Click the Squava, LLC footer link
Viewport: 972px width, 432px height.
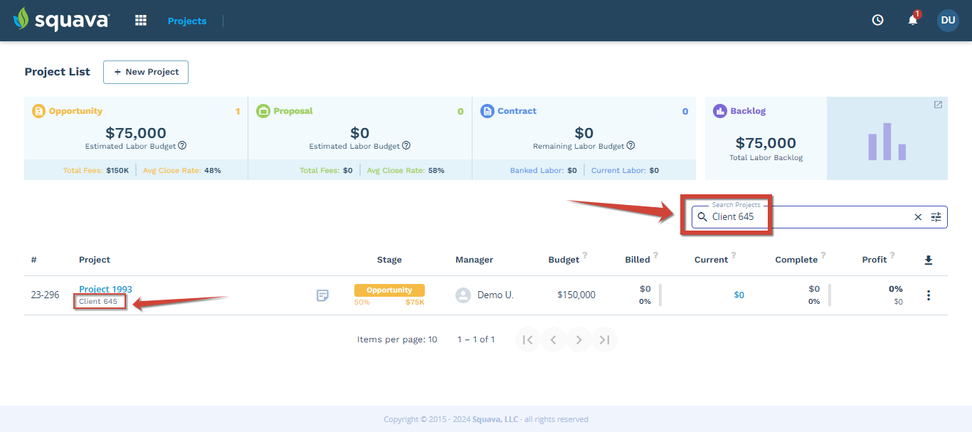tap(495, 419)
